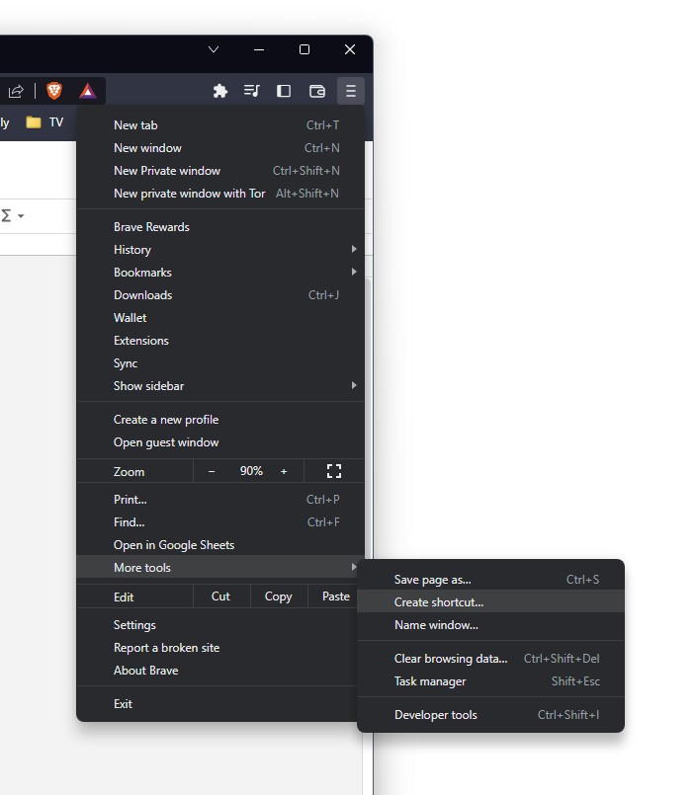Select Create shortcut... from submenu
The image size is (697, 795).
click(439, 602)
